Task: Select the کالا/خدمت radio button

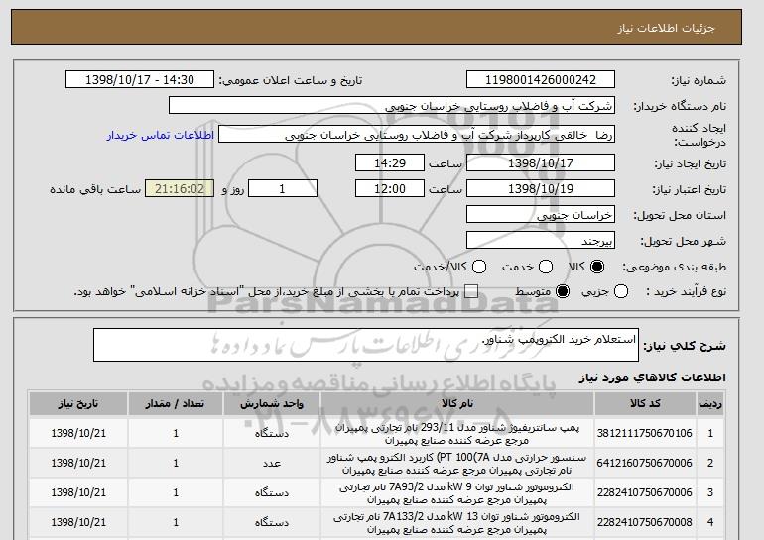Action: pos(479,267)
